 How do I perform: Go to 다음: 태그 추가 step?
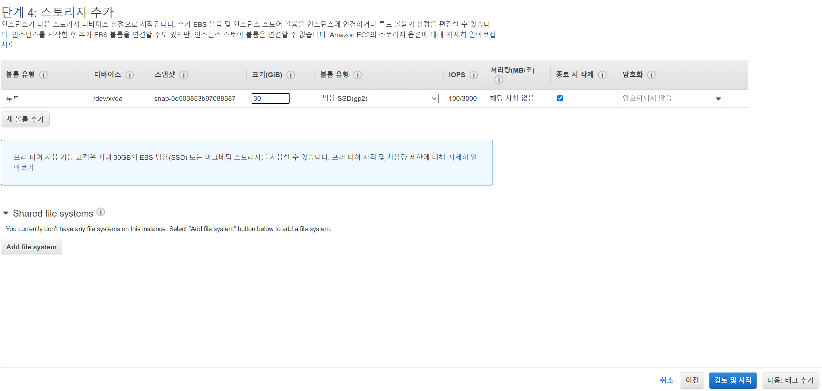tap(790, 380)
